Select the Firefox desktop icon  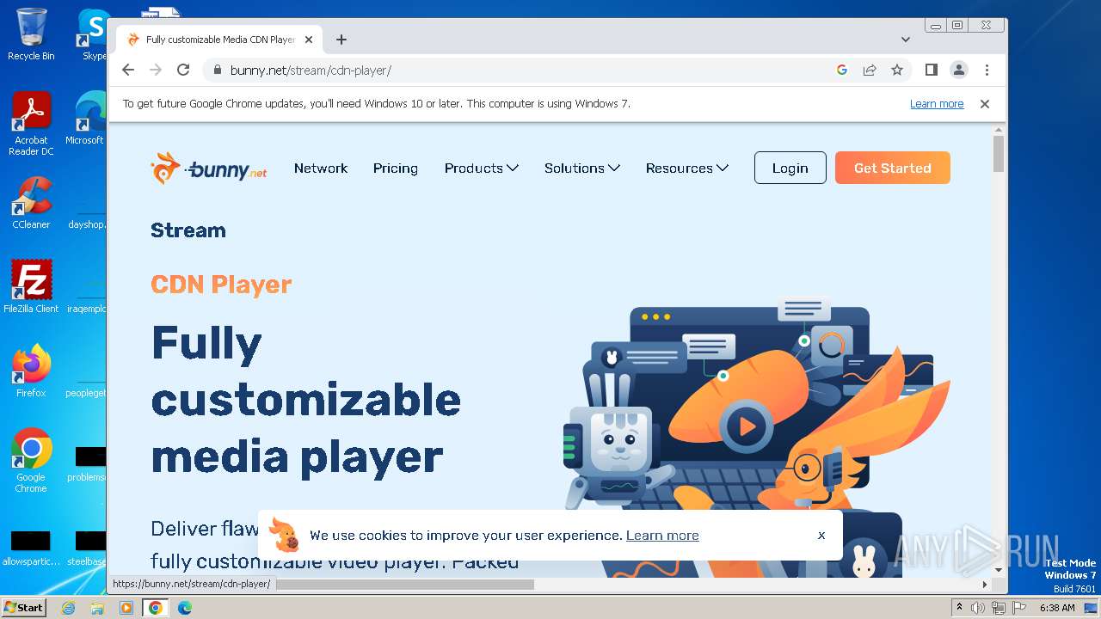tap(31, 371)
